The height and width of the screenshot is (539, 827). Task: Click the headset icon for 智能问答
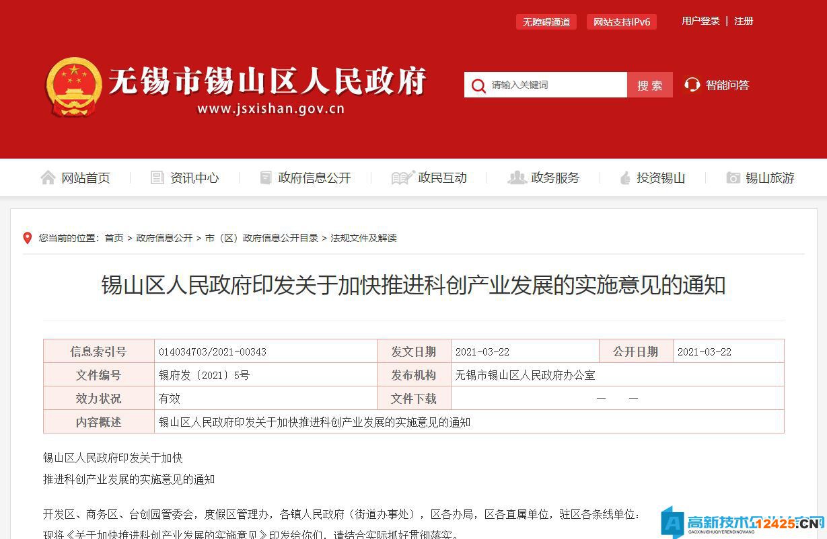[x=692, y=85]
